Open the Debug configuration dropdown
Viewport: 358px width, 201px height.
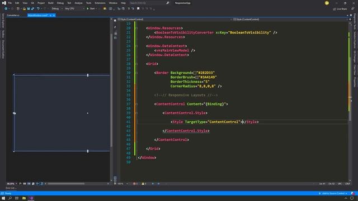pyautogui.click(x=56, y=9)
